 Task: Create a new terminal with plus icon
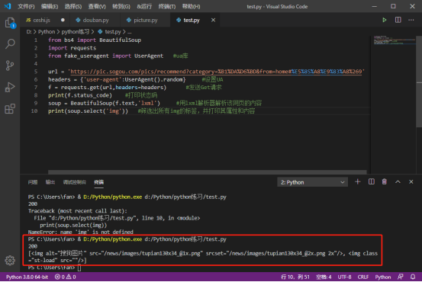(358, 182)
